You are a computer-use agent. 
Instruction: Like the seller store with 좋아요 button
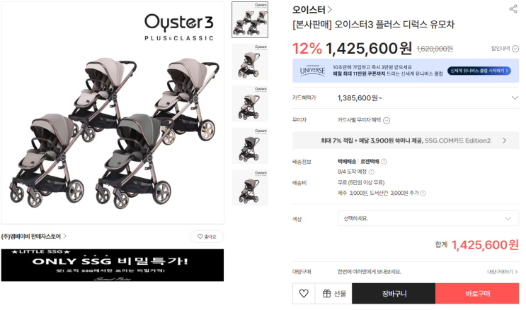pos(207,237)
